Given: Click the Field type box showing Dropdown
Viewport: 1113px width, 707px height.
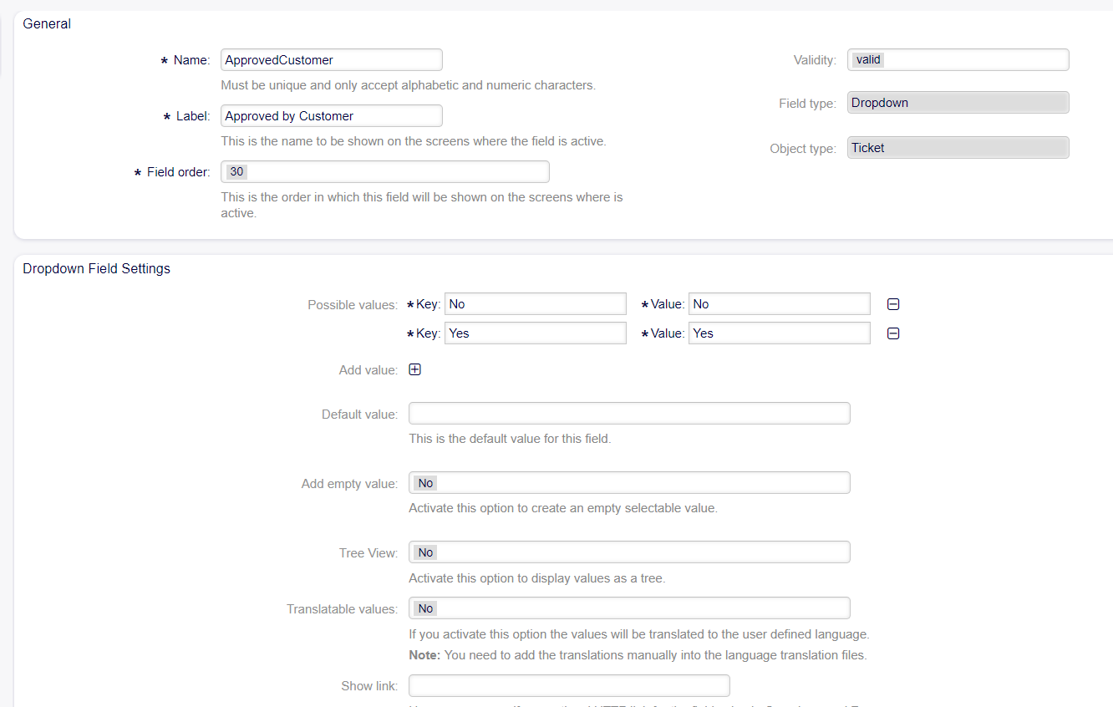Looking at the screenshot, I should pos(958,103).
